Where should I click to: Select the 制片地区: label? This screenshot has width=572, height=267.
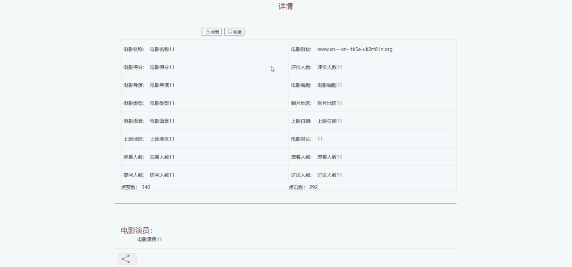[301, 103]
